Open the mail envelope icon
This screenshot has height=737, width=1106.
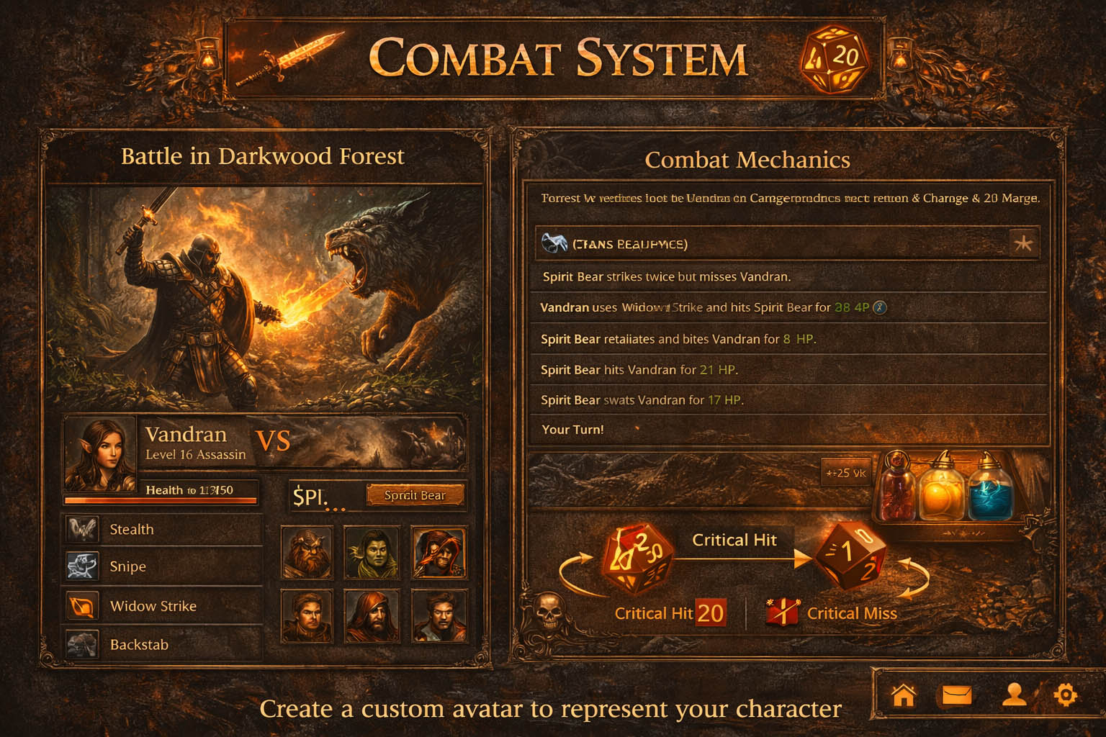click(957, 695)
